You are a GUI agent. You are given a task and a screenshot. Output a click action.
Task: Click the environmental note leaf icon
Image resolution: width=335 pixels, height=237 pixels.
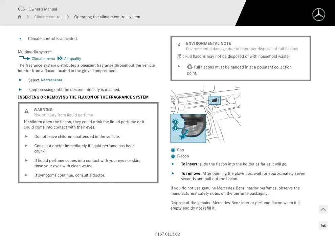179,45
